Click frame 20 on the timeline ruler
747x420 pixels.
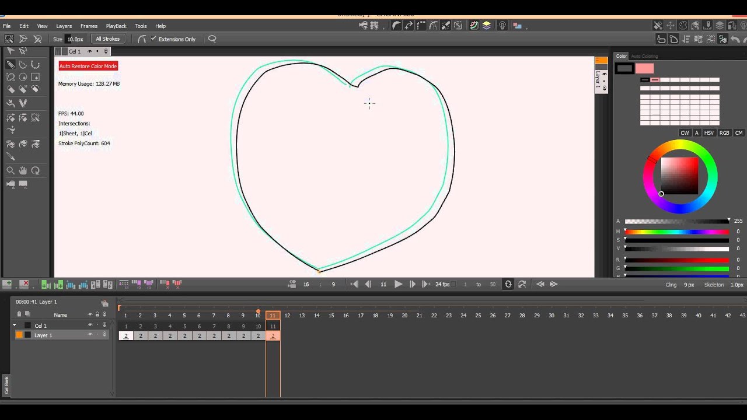(404, 316)
